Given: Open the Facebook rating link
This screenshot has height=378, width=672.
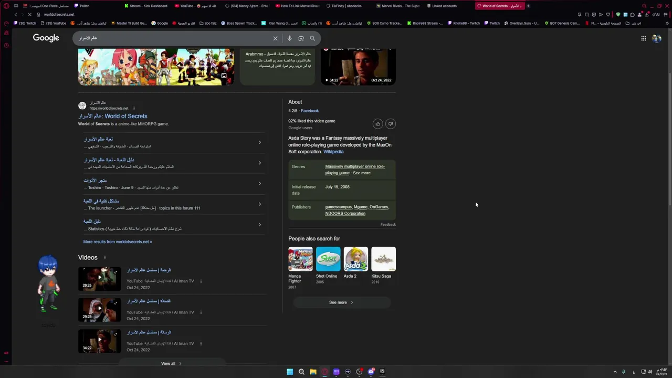Looking at the screenshot, I should [x=310, y=111].
